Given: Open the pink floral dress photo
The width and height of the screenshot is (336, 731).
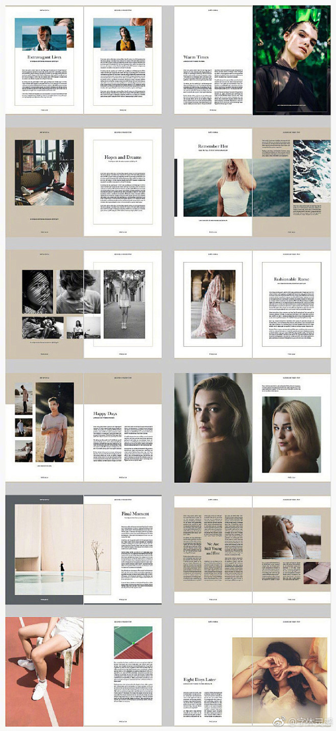Looking at the screenshot, I should tap(213, 304).
